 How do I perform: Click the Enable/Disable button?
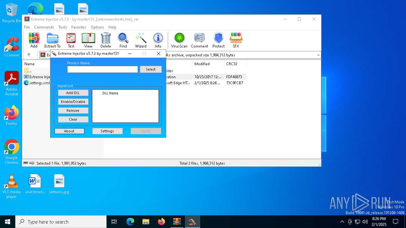click(x=73, y=102)
